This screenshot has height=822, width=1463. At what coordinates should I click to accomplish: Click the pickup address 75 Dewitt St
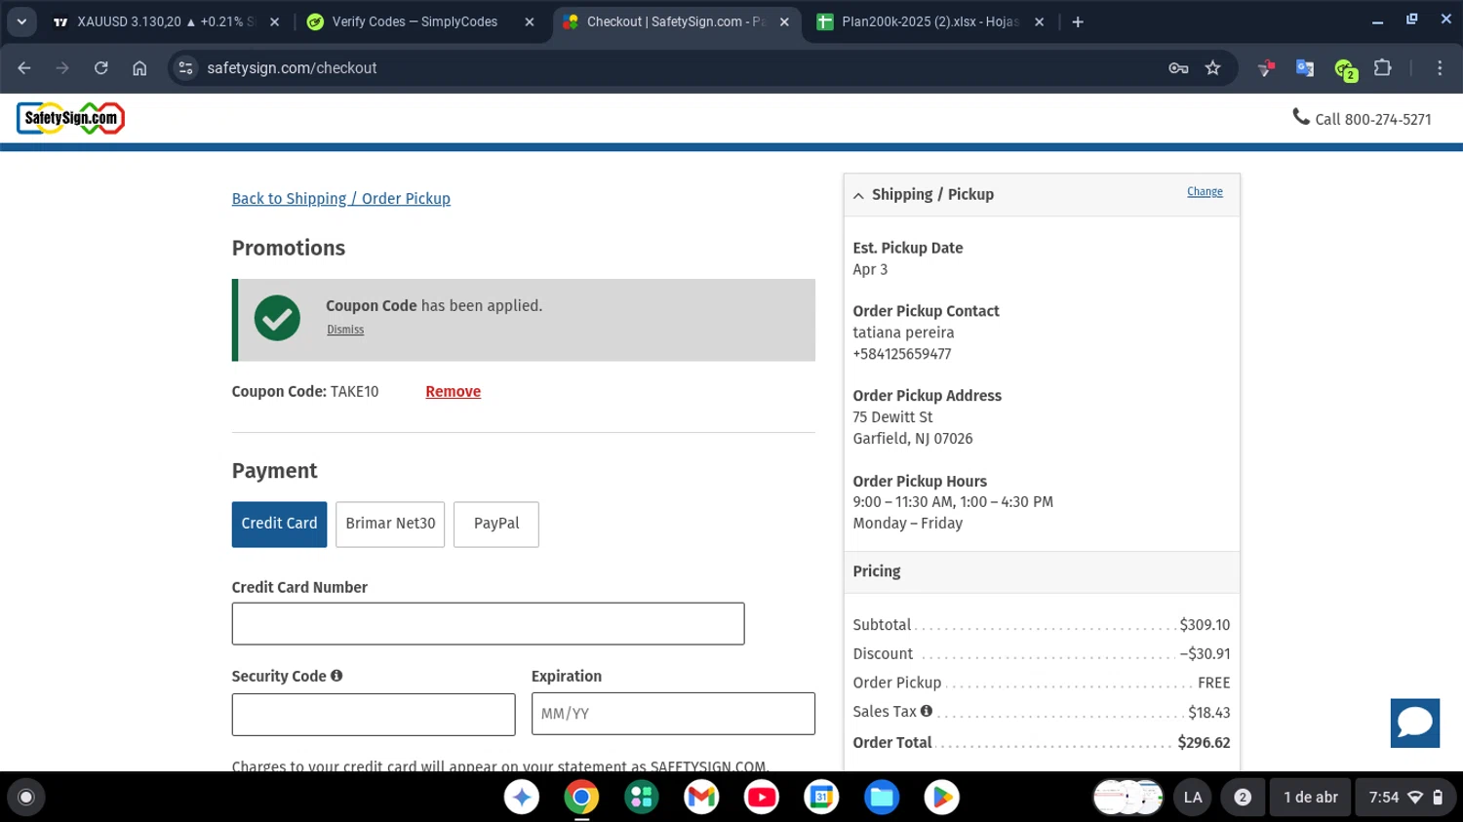pos(892,416)
